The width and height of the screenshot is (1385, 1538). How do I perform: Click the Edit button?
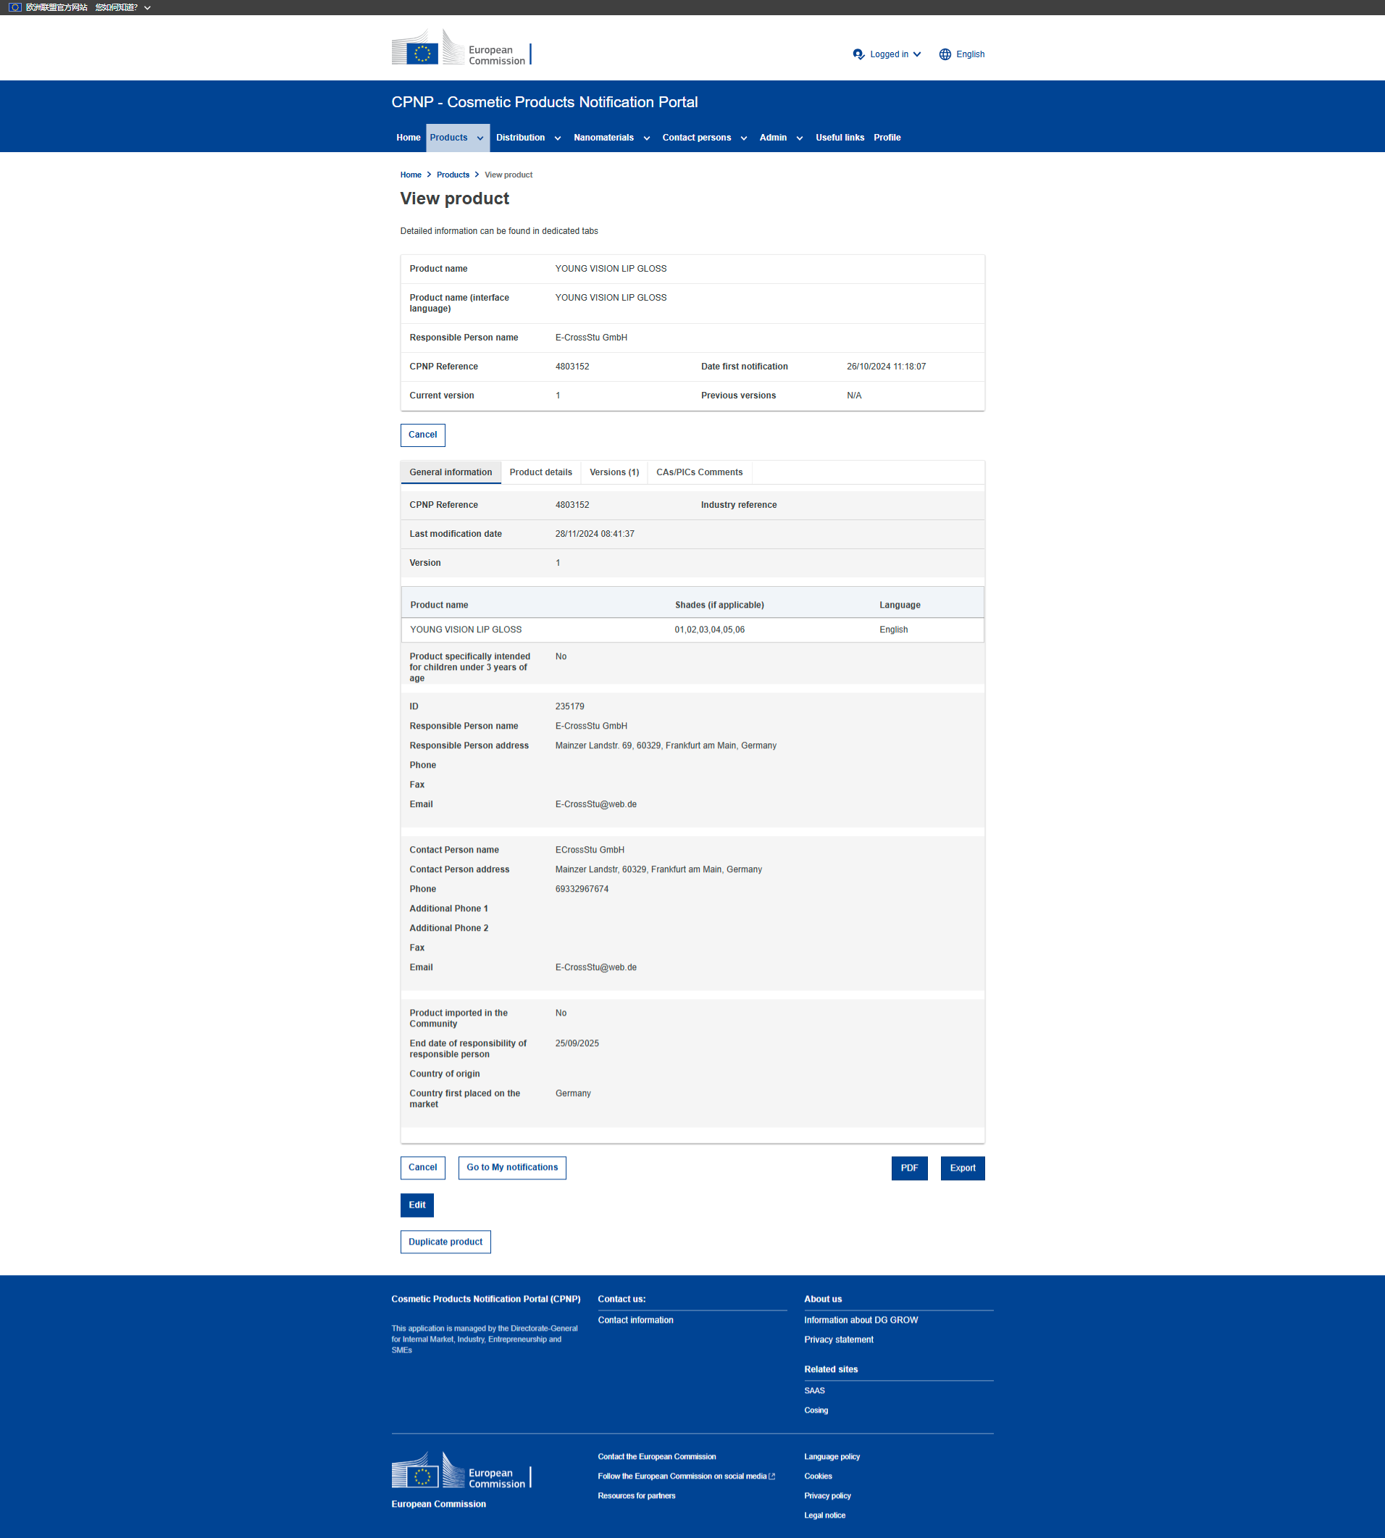point(417,1205)
